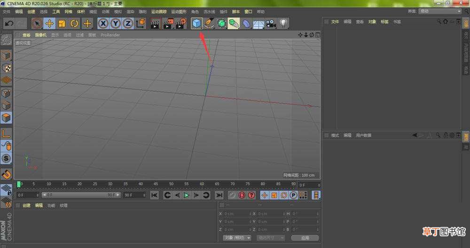
Task: Click the position X input field
Action: tap(237, 214)
